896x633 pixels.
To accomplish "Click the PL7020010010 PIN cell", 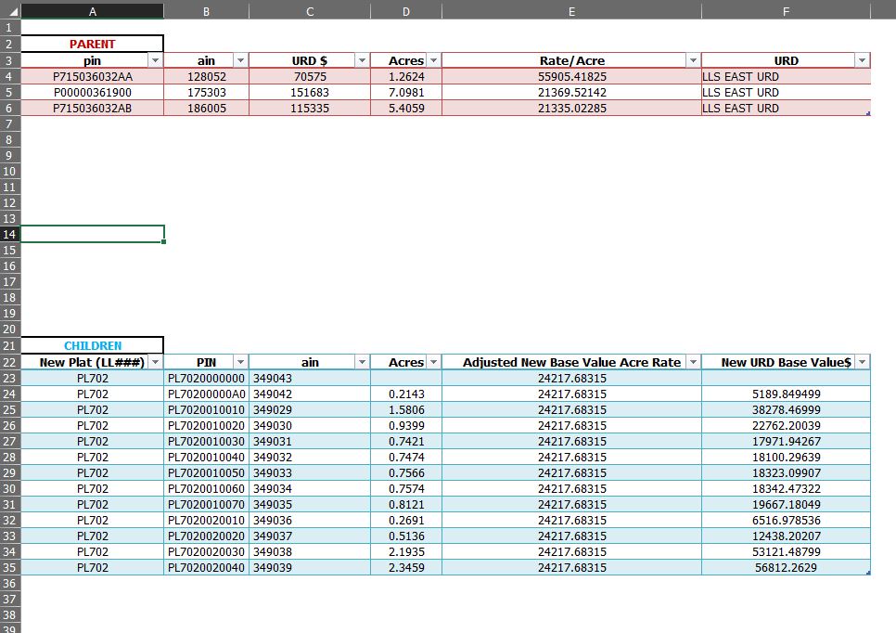I will tap(206, 409).
